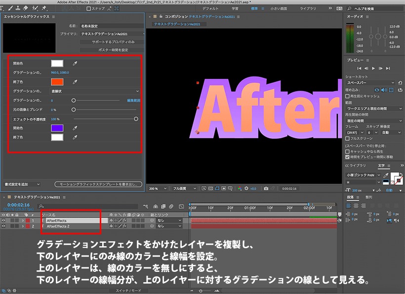Open the 200% magnification dropdown

tap(158, 189)
